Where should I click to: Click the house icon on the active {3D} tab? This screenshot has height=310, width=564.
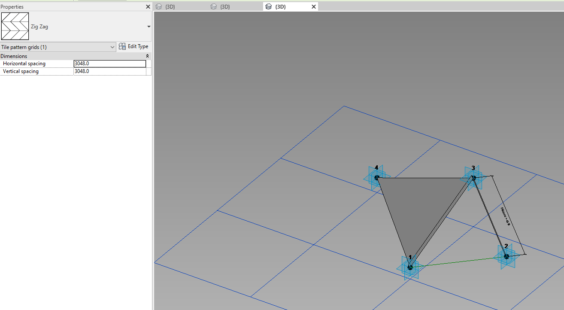pos(268,6)
